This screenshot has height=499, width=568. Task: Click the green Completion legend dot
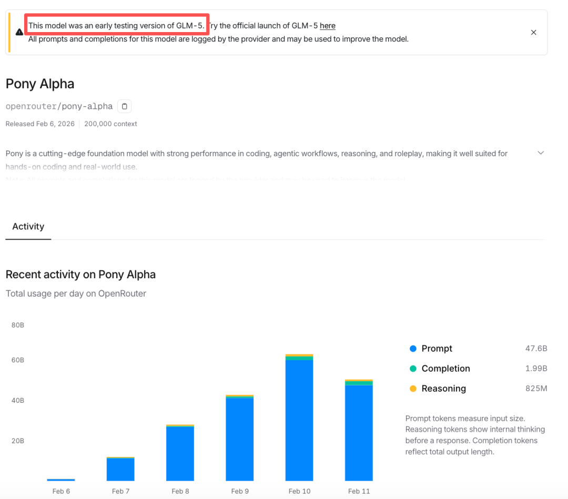413,369
